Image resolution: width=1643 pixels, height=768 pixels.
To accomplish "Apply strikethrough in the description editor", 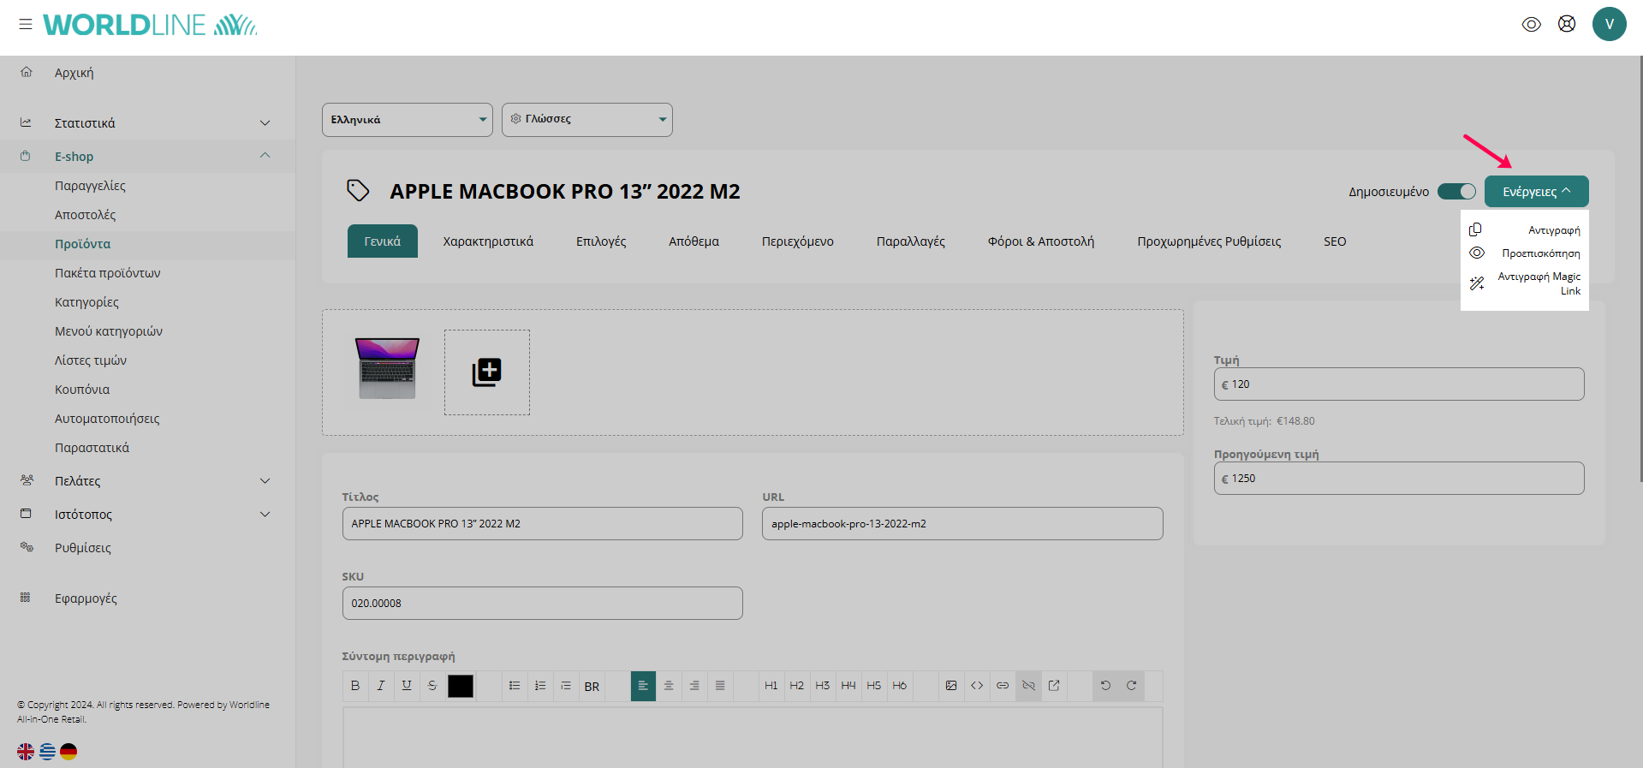I will tap(432, 686).
